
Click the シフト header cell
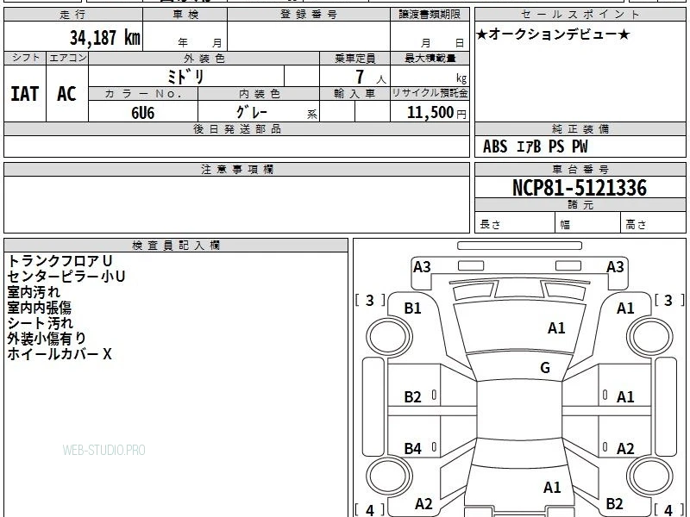(x=25, y=58)
